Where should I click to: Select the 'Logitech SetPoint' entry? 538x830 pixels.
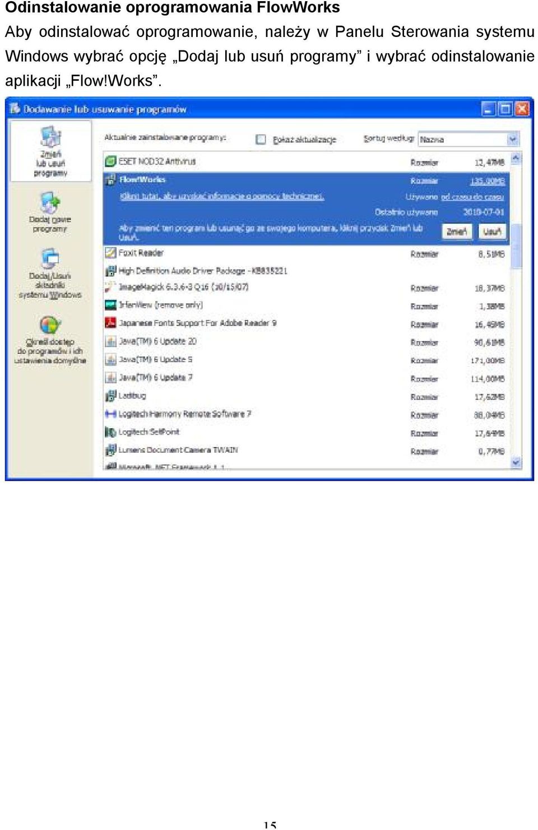(x=307, y=433)
